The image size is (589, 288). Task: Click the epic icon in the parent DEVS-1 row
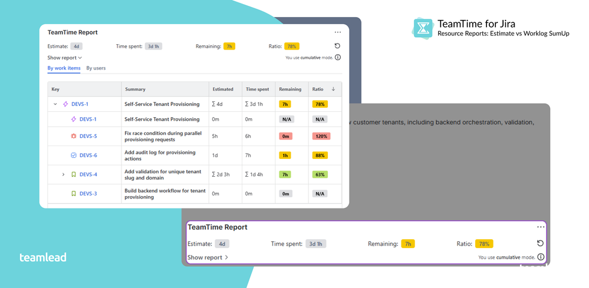coord(65,104)
